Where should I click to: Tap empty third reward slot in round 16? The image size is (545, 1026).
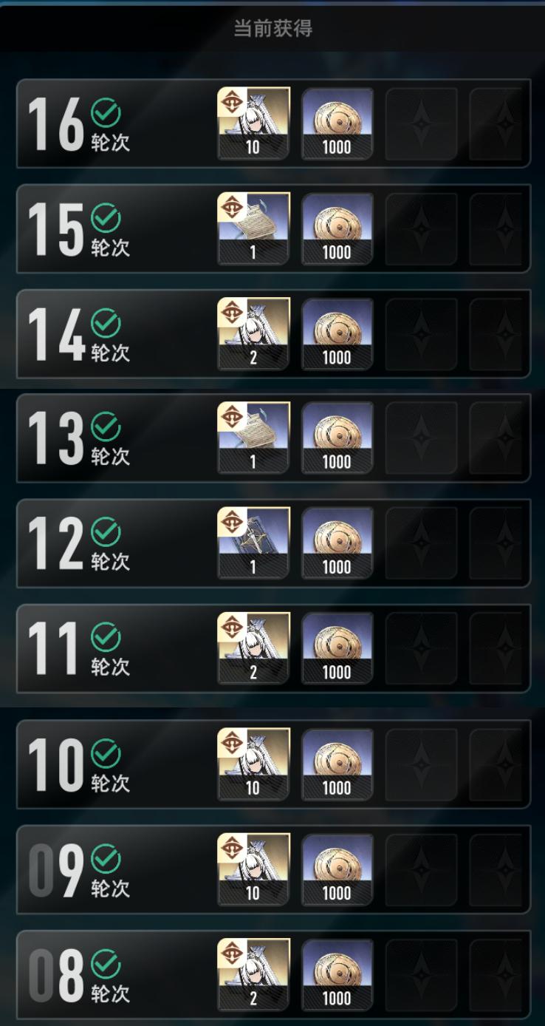pos(421,123)
